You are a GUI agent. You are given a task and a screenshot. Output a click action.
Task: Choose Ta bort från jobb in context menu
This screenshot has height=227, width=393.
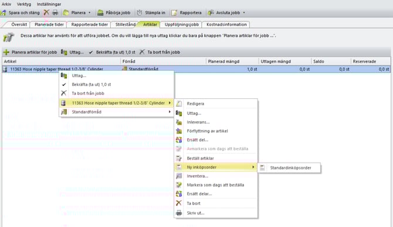click(x=117, y=93)
